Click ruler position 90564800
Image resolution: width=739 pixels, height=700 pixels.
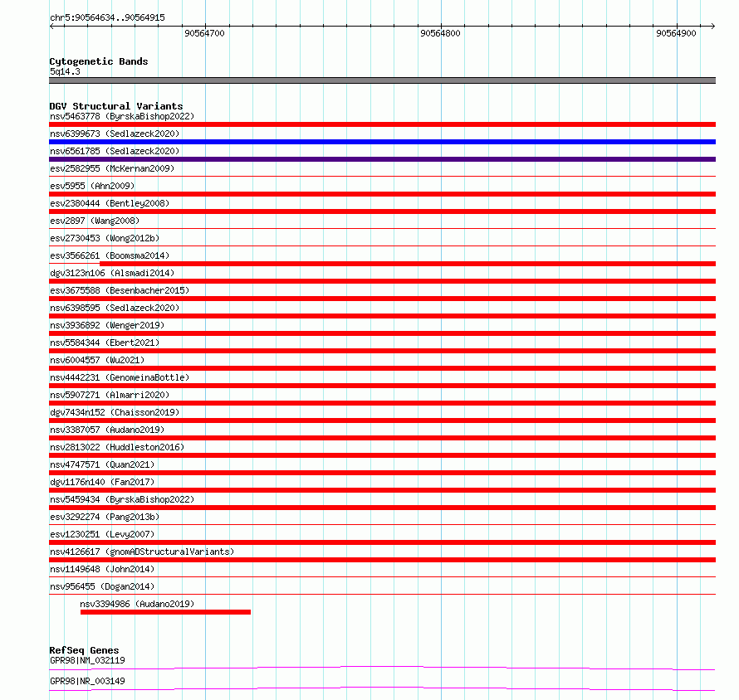[440, 33]
